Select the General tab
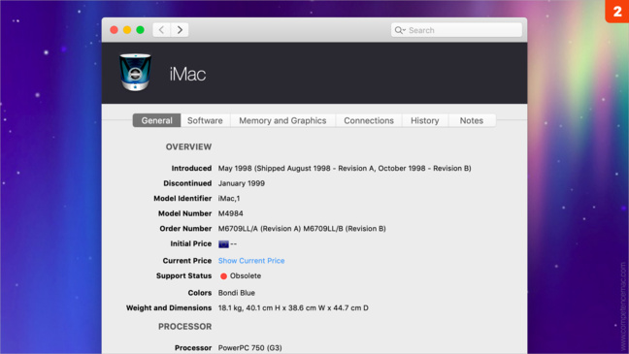Screen dimensions: 629x354 pos(157,120)
